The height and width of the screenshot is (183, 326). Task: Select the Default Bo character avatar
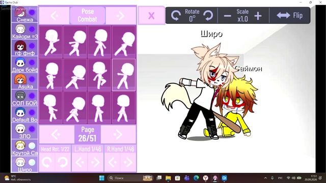20,112
